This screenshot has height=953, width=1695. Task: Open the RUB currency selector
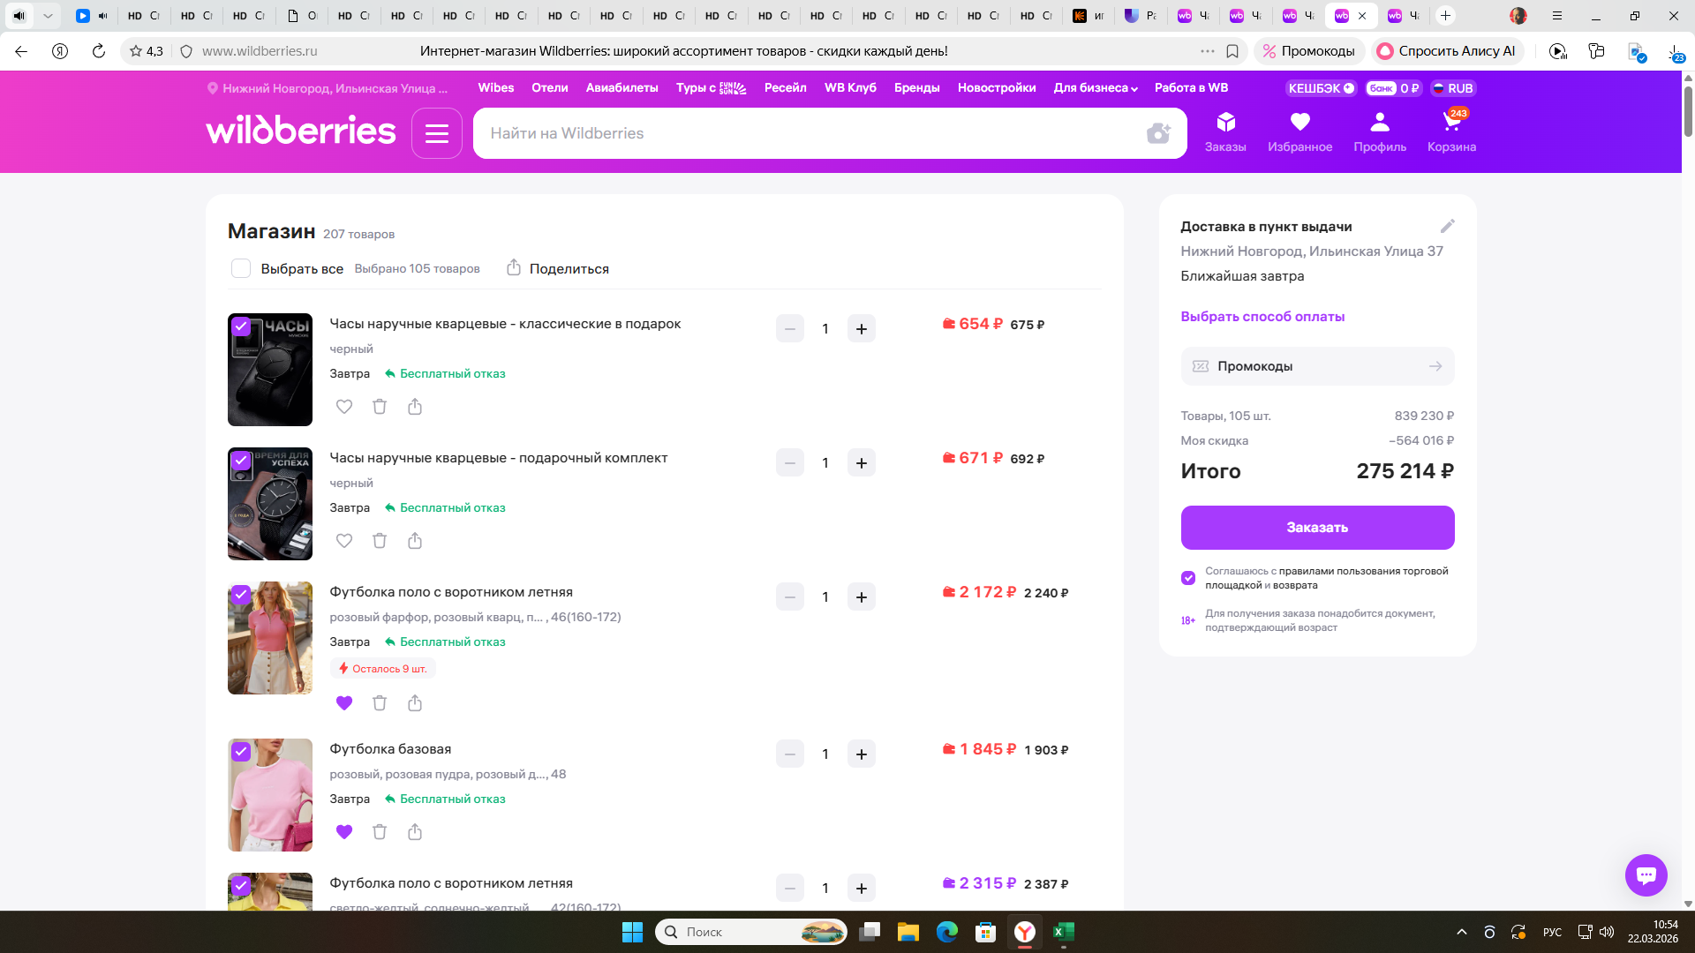pyautogui.click(x=1453, y=88)
